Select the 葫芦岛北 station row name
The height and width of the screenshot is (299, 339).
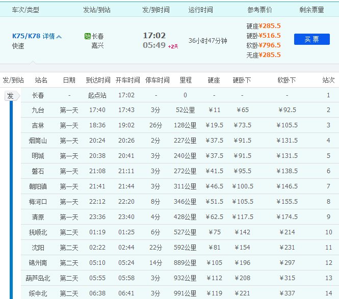38,278
